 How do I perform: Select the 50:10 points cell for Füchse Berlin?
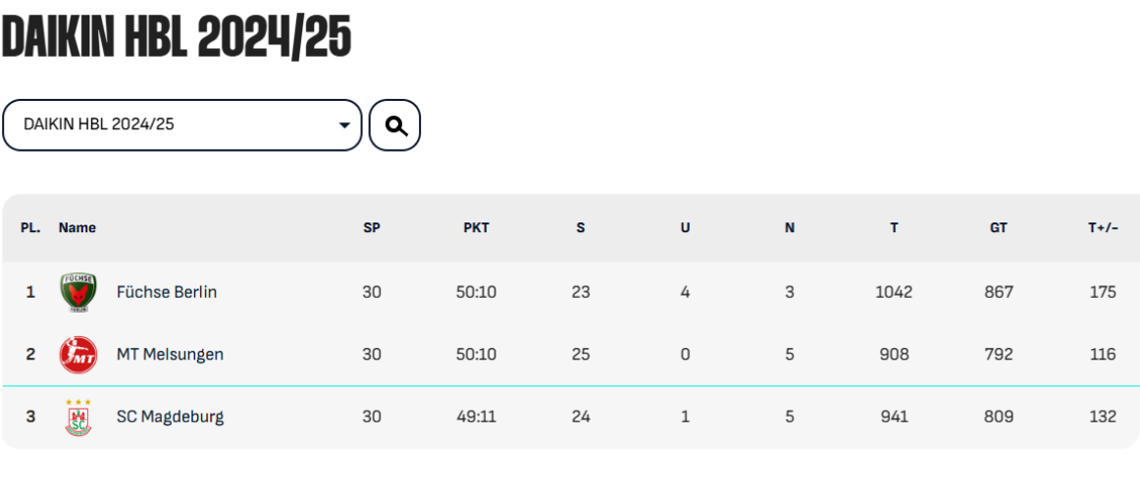click(x=476, y=292)
